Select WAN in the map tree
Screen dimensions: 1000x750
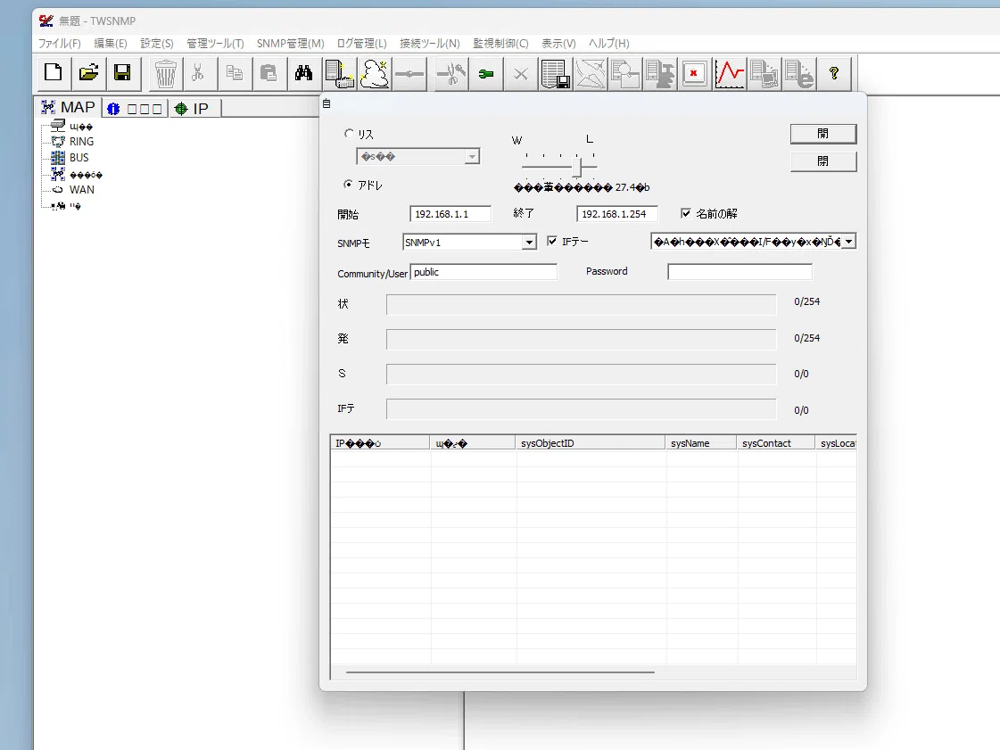coord(82,189)
